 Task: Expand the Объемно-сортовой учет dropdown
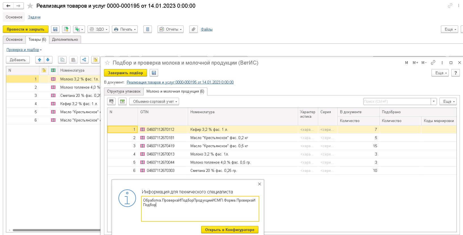point(154,101)
